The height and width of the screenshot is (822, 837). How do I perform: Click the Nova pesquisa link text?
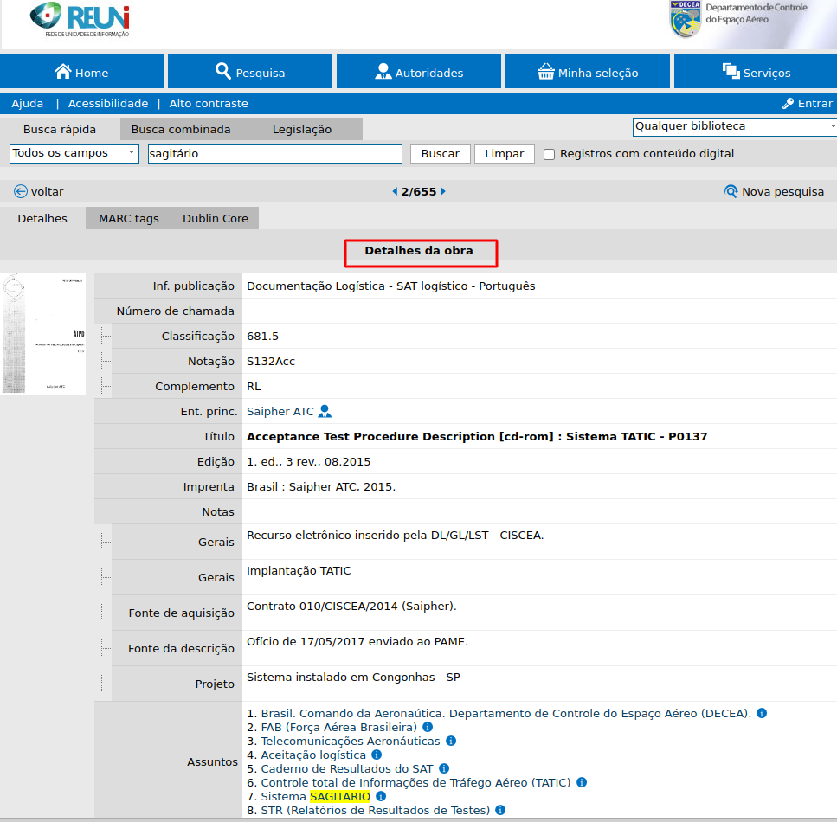point(783,191)
